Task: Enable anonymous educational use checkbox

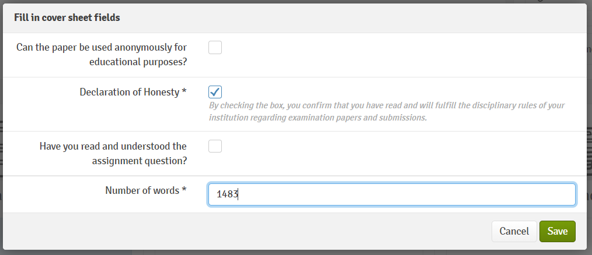Action: (215, 48)
